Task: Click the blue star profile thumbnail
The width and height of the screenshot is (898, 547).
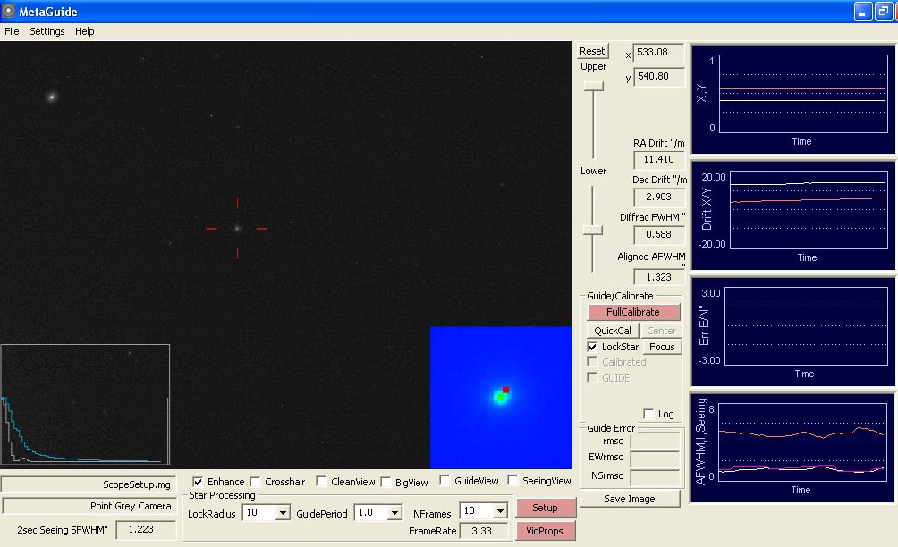Action: point(501,397)
